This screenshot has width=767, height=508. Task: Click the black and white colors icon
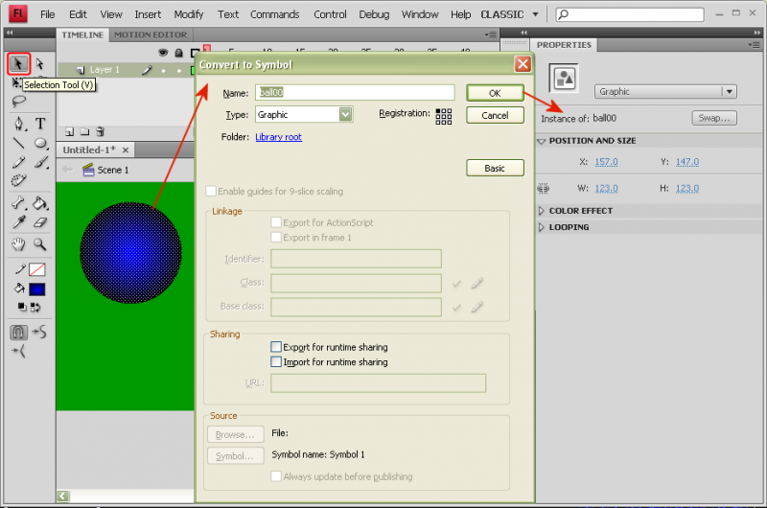(22, 307)
